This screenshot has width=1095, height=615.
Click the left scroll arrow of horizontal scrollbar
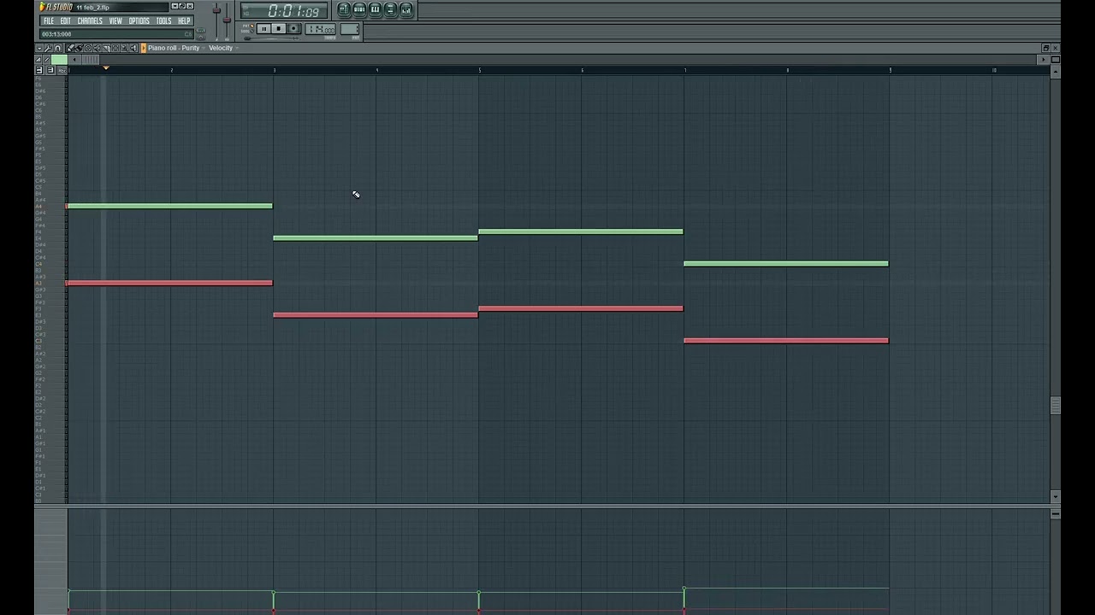(x=74, y=60)
